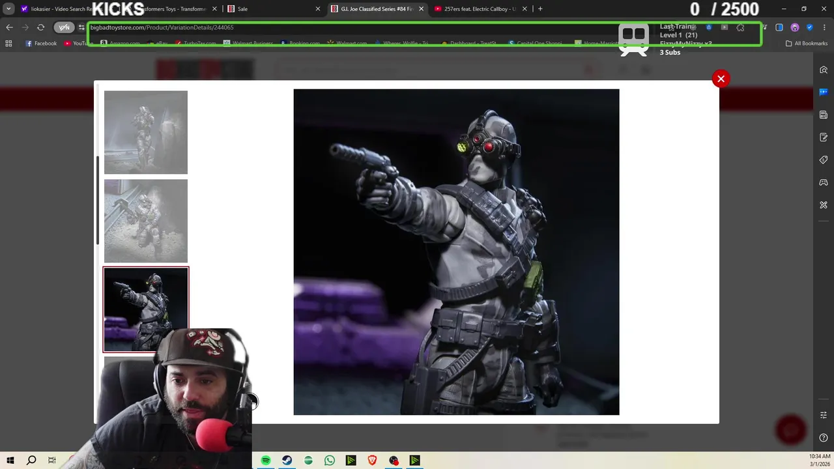Open the sidebar search icon
The height and width of the screenshot is (469, 834).
coord(824,70)
